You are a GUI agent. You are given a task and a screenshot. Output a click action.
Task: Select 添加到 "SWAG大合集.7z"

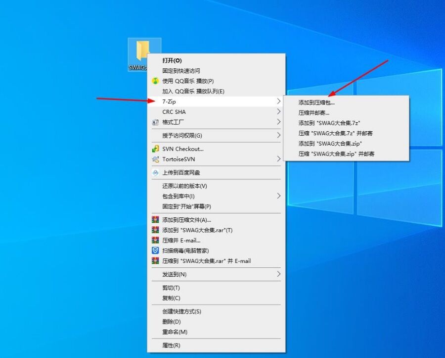(346, 123)
